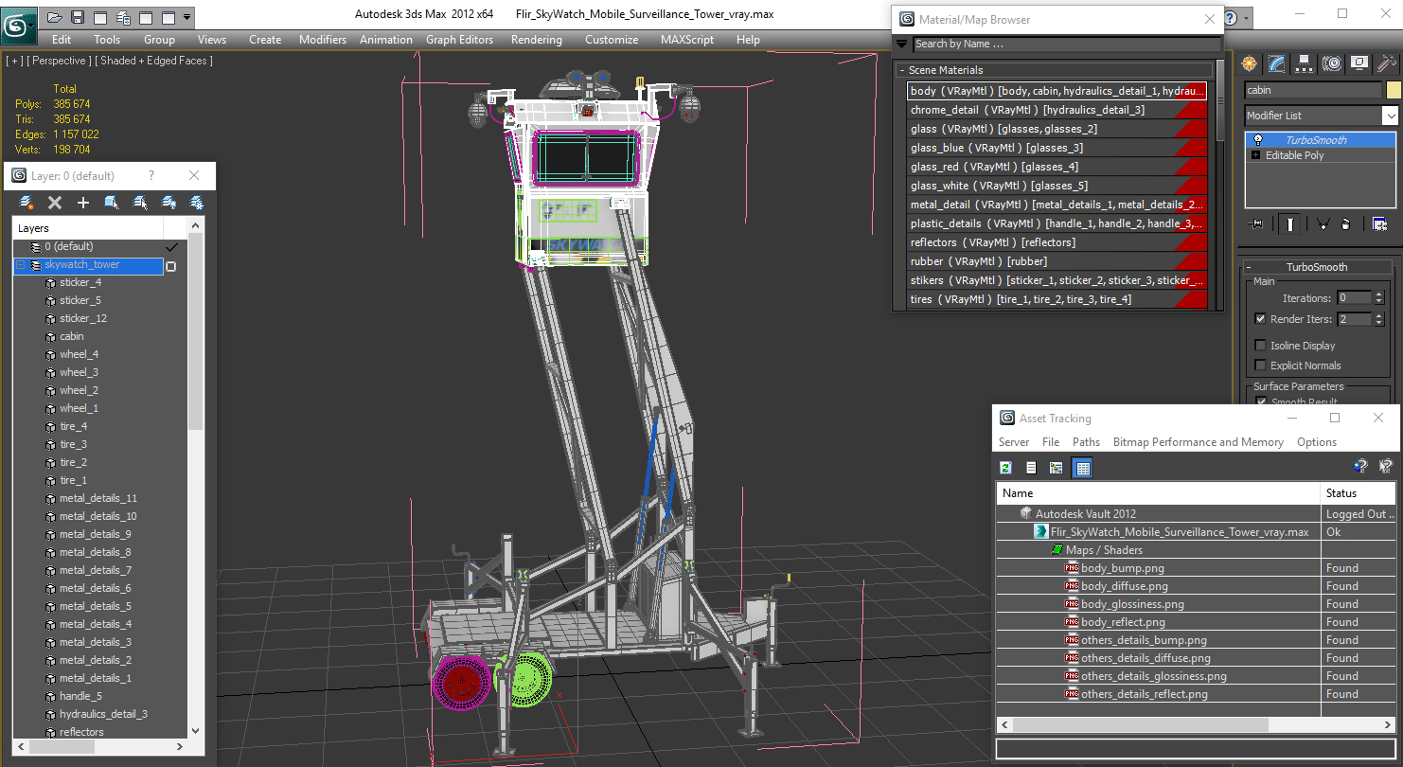The height and width of the screenshot is (767, 1403).
Task: Click the Open File toolbar icon
Action: pyautogui.click(x=55, y=17)
